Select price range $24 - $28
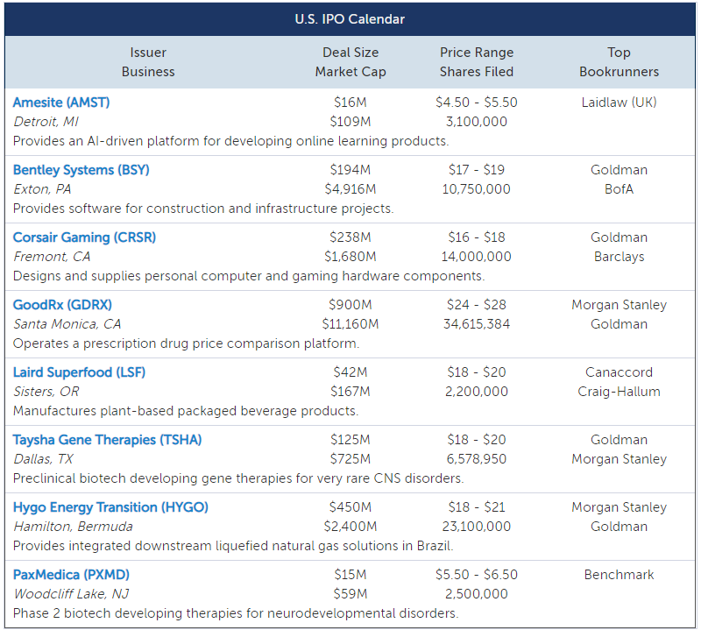 (x=477, y=305)
